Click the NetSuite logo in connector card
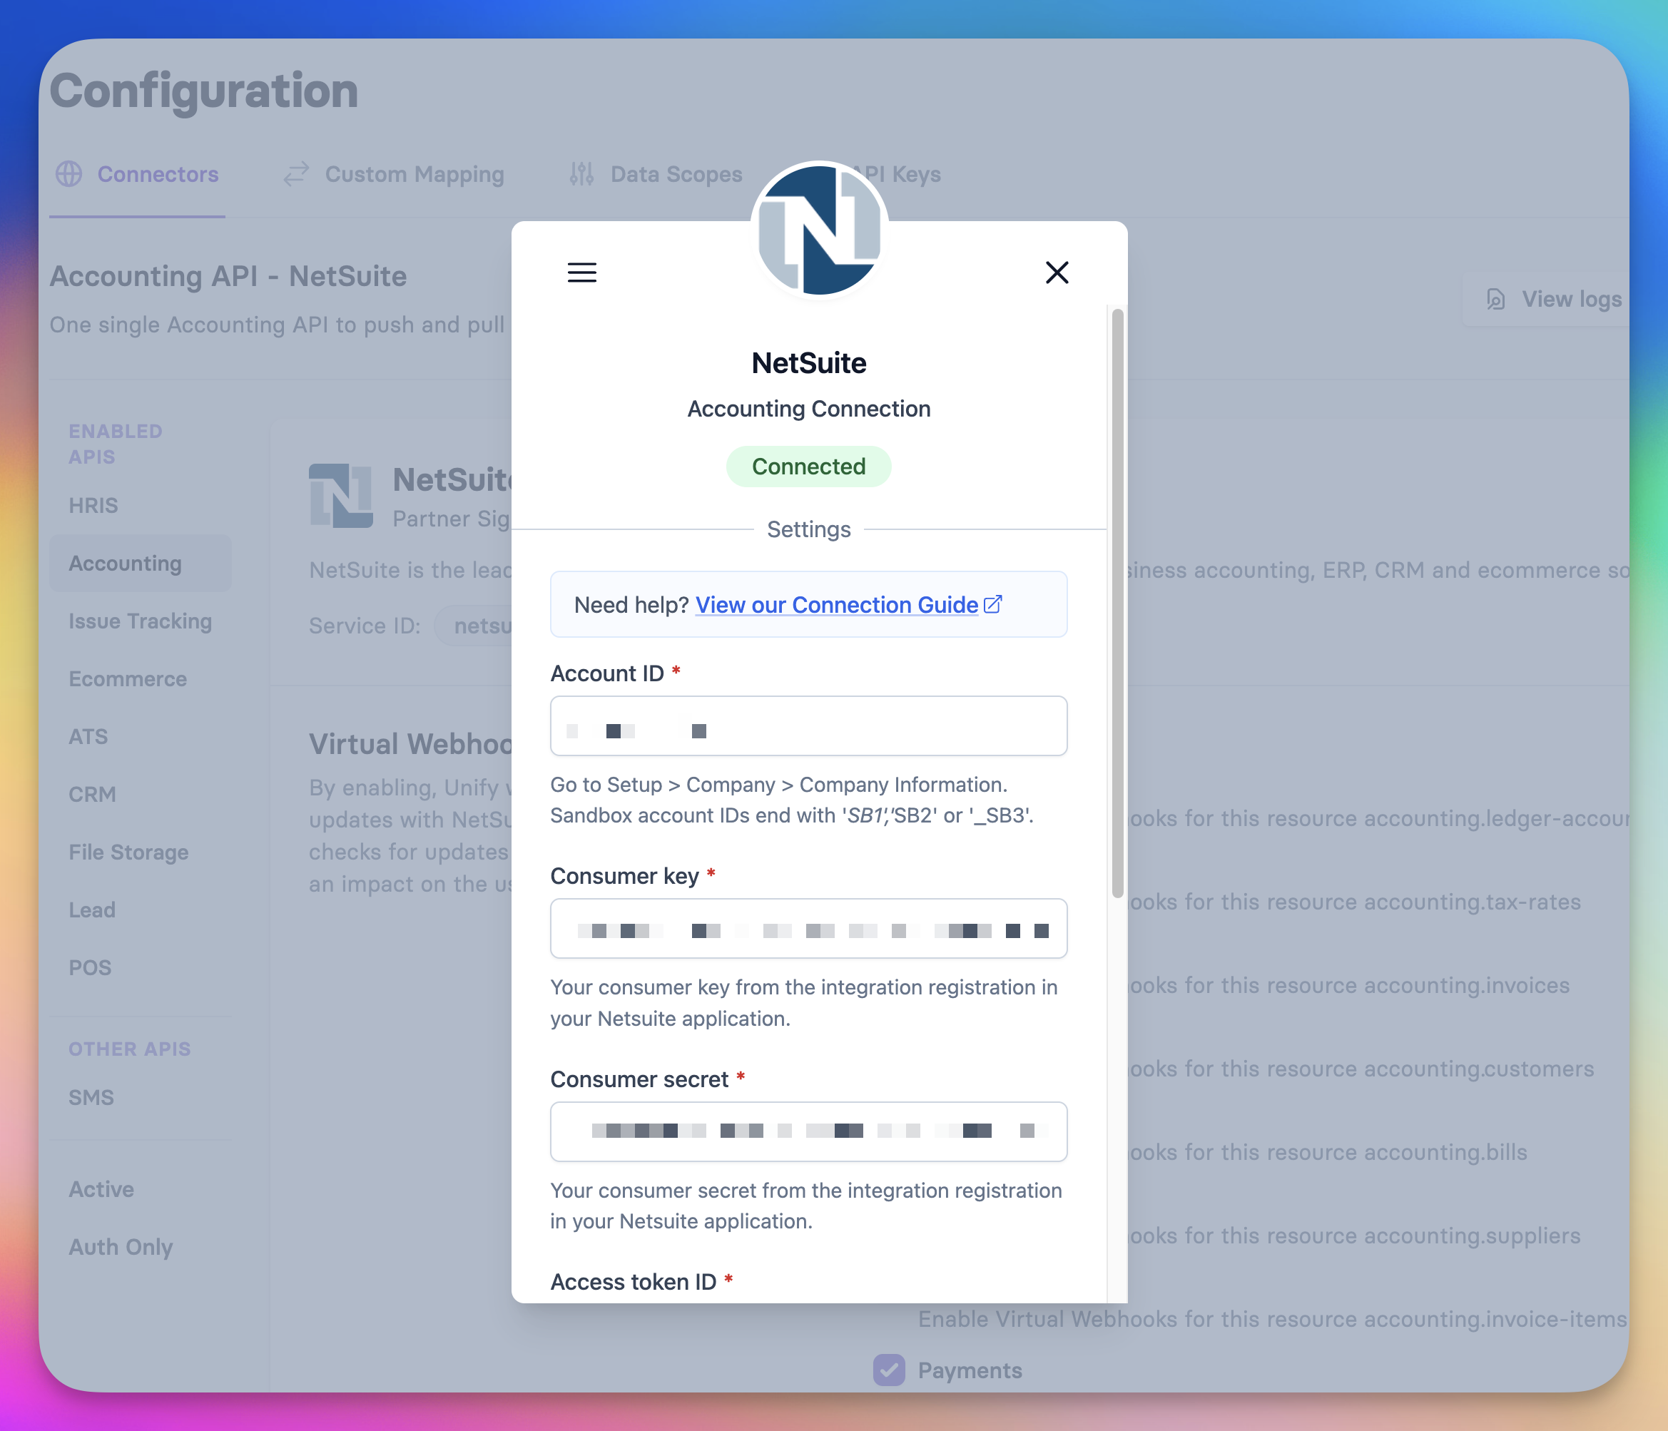Image resolution: width=1668 pixels, height=1431 pixels. pyautogui.click(x=340, y=495)
